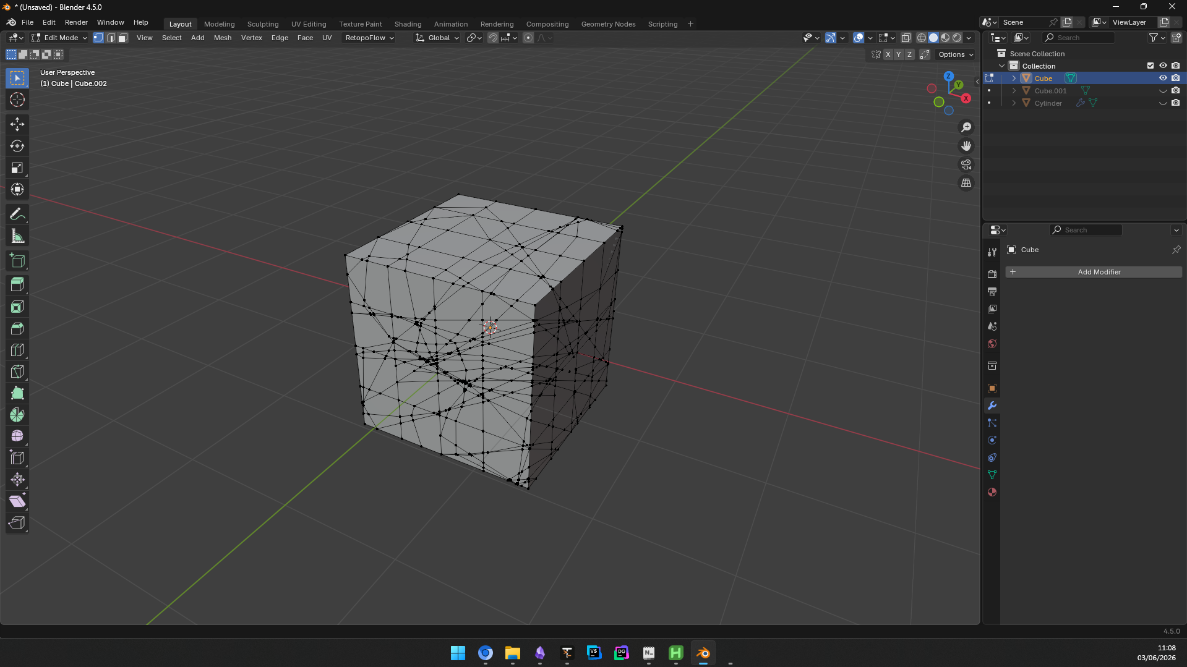Activate the Rotate tool
This screenshot has width=1187, height=667.
tap(17, 146)
